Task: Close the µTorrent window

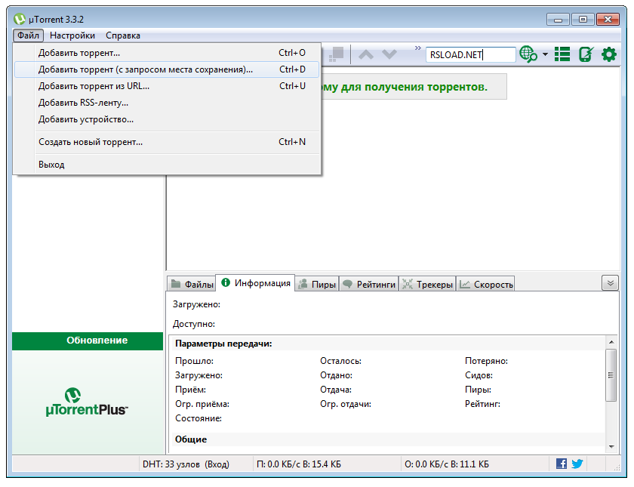Action: [608, 20]
